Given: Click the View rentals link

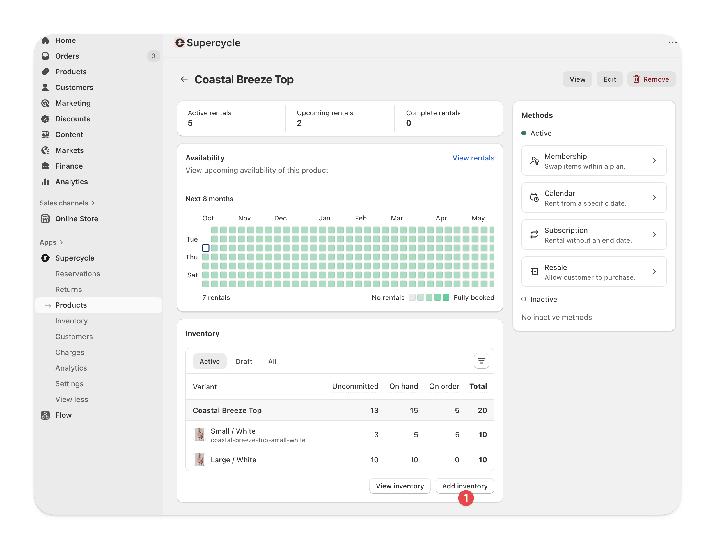Looking at the screenshot, I should 473,158.
